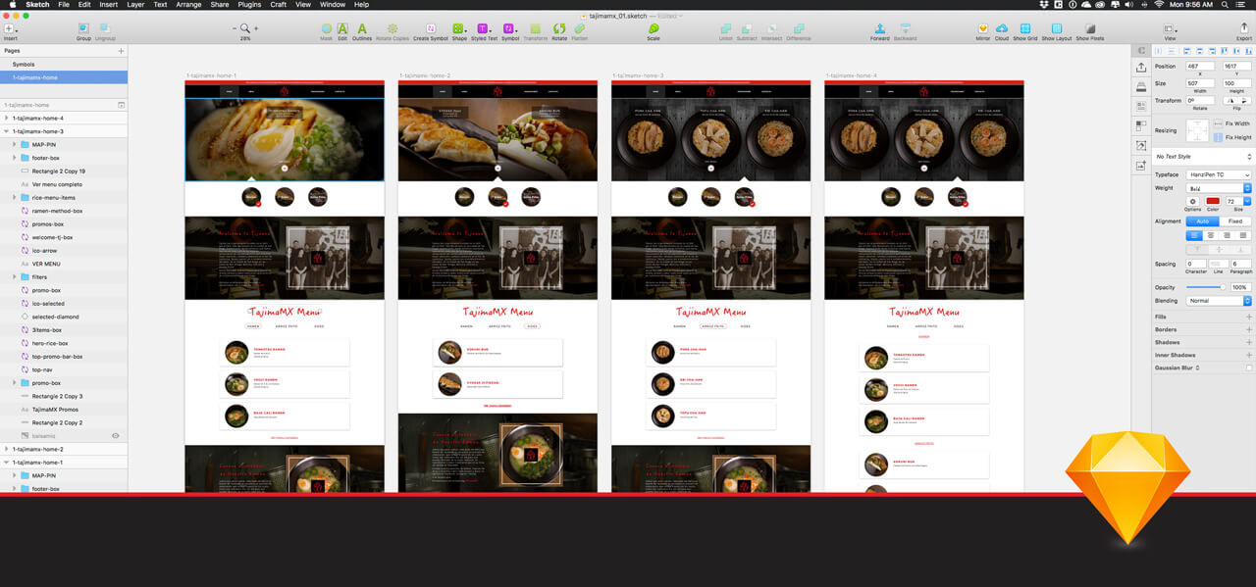Collapse the 1-tajimamx-home-3 artboard
Screen dimensions: 1256x587
coord(7,131)
